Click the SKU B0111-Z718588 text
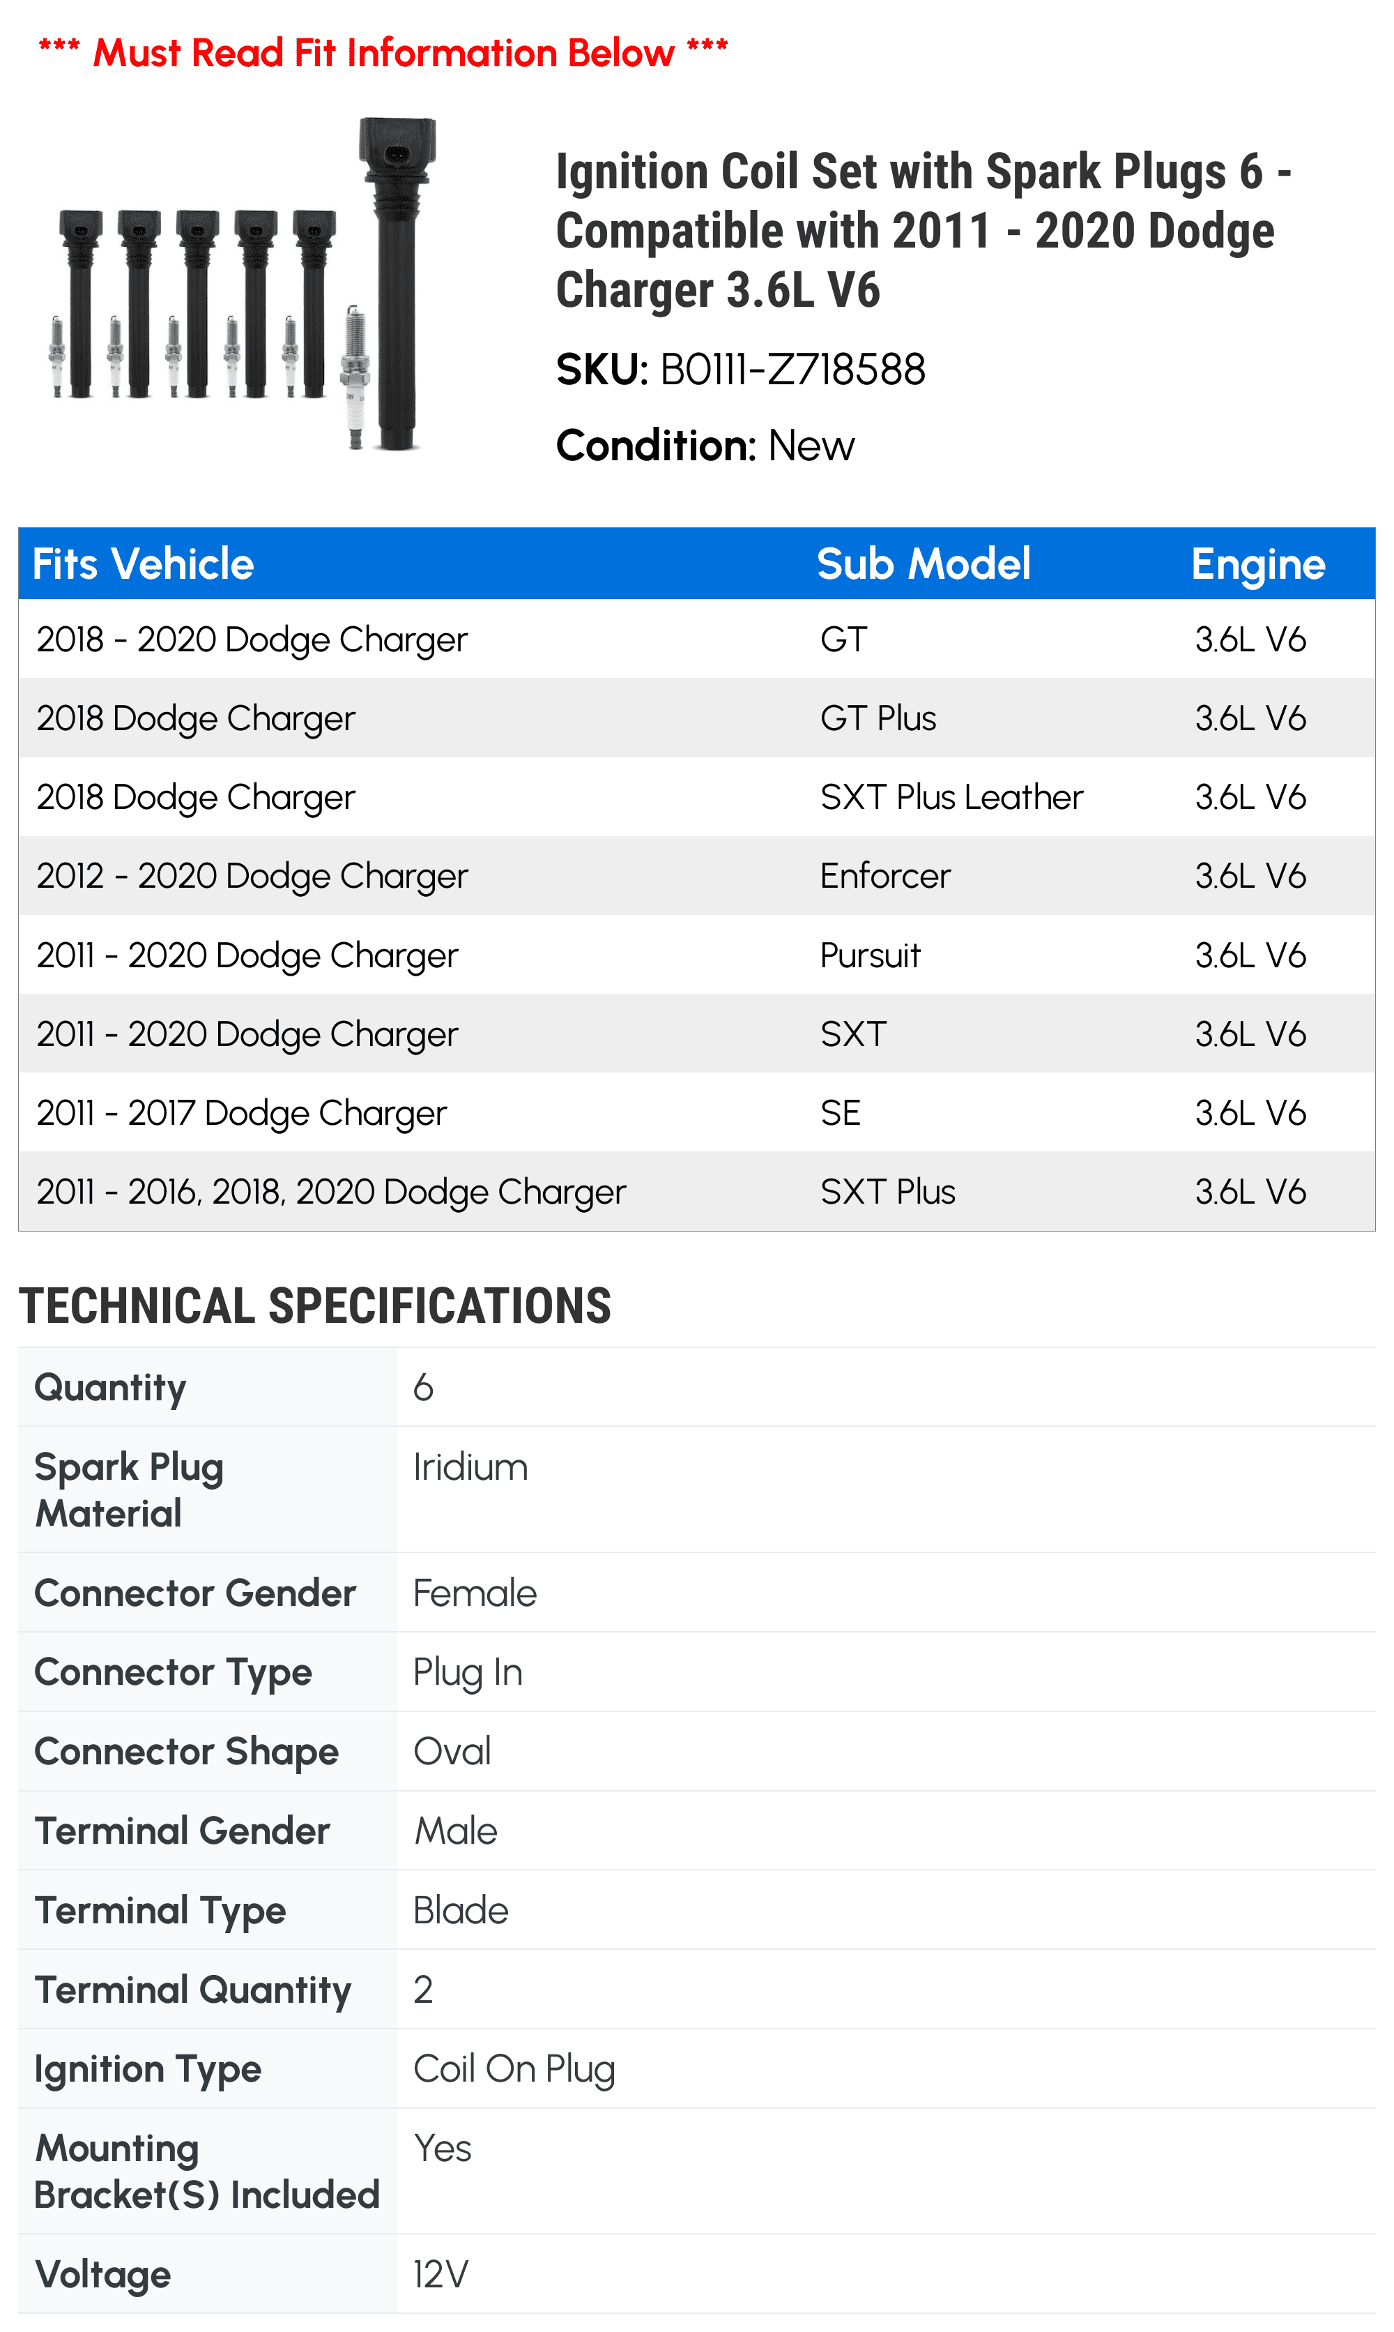Screen dimensions: 1394x2332 tap(740, 369)
